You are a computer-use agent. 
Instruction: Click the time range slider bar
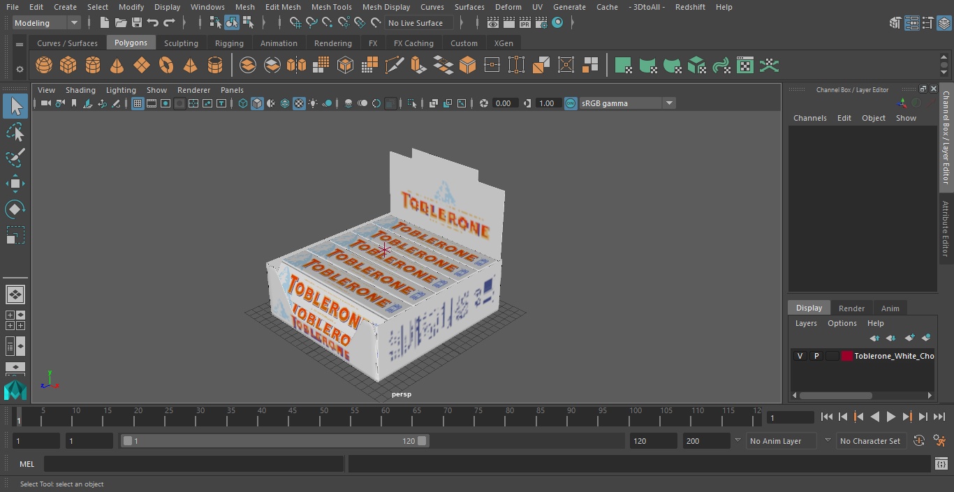[274, 441]
